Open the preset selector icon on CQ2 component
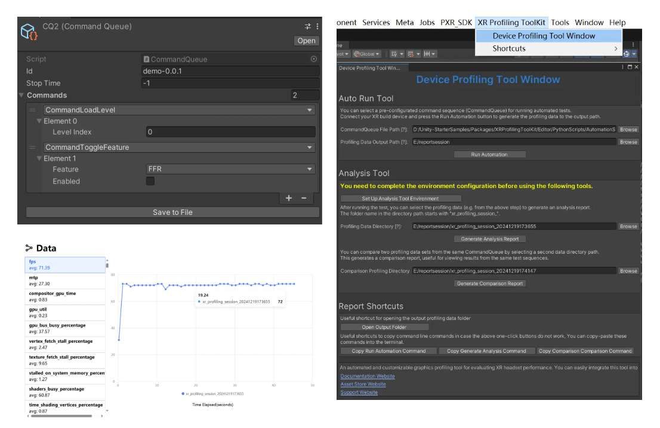 coord(307,26)
